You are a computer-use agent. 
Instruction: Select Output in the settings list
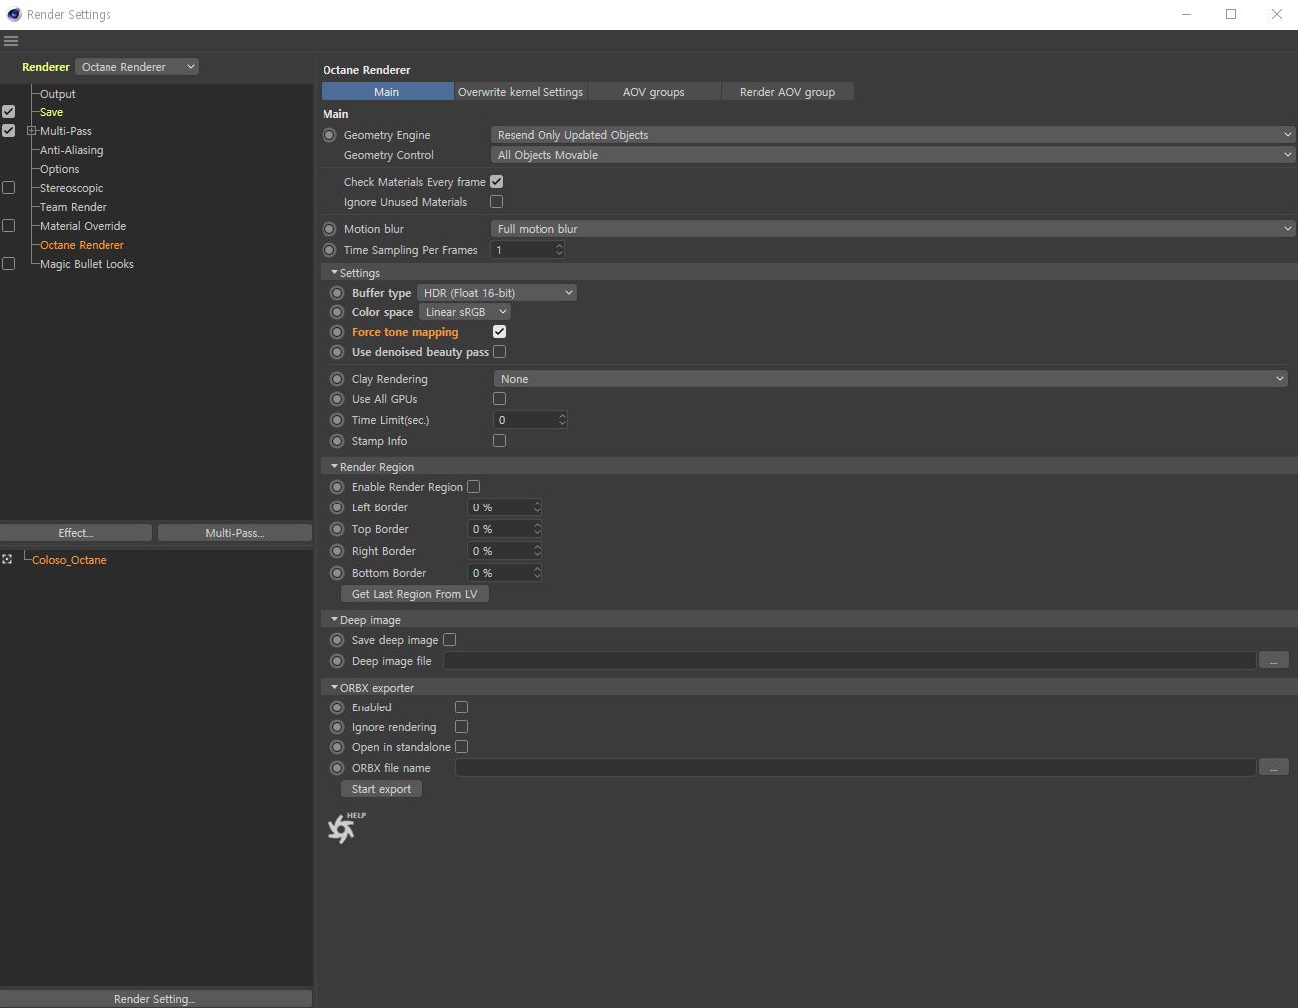[58, 94]
